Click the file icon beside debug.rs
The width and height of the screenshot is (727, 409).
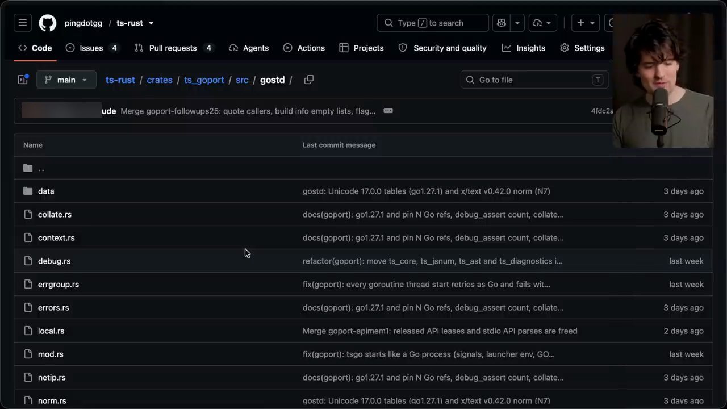click(28, 261)
